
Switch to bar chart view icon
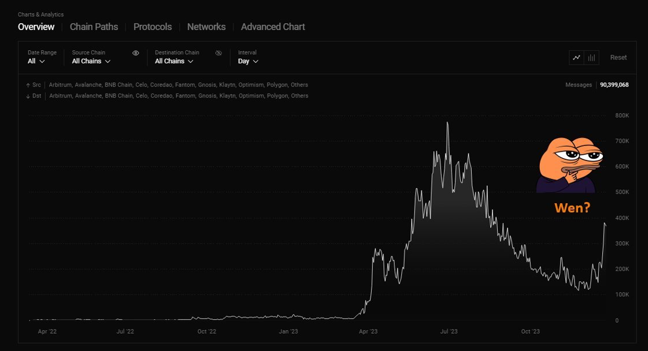coord(591,57)
